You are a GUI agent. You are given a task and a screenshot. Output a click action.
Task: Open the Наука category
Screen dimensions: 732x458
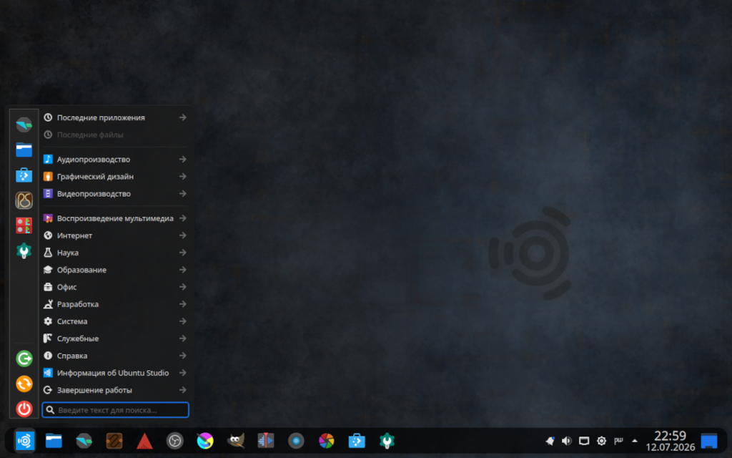pyautogui.click(x=115, y=253)
